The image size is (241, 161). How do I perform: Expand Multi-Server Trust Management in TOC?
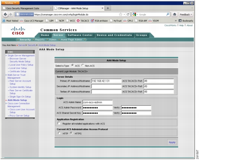tap(16, 77)
